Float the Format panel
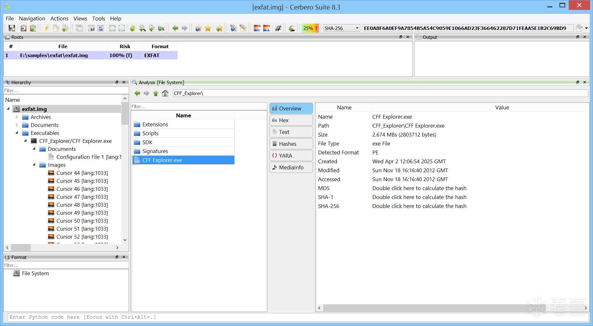Image resolution: width=593 pixels, height=326 pixels. click(x=117, y=257)
